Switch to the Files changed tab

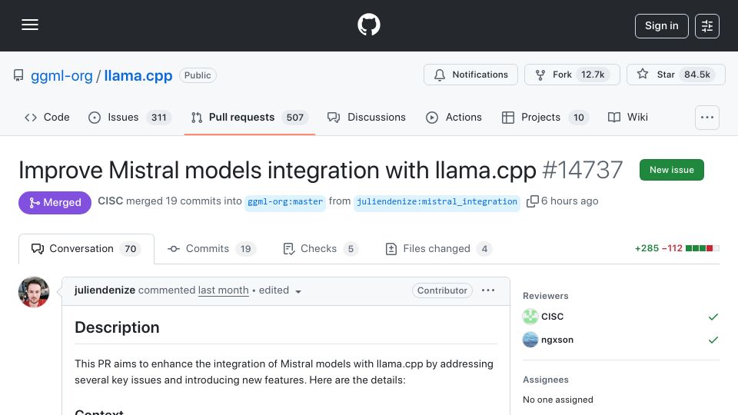438,249
